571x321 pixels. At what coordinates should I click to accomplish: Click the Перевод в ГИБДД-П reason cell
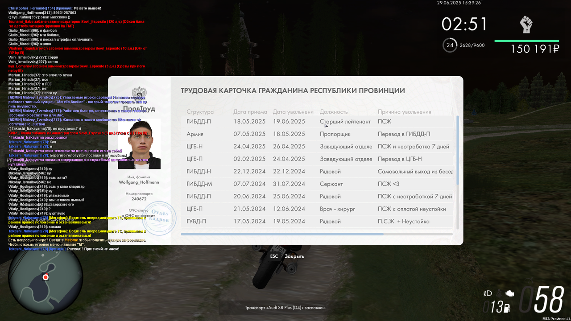404,134
